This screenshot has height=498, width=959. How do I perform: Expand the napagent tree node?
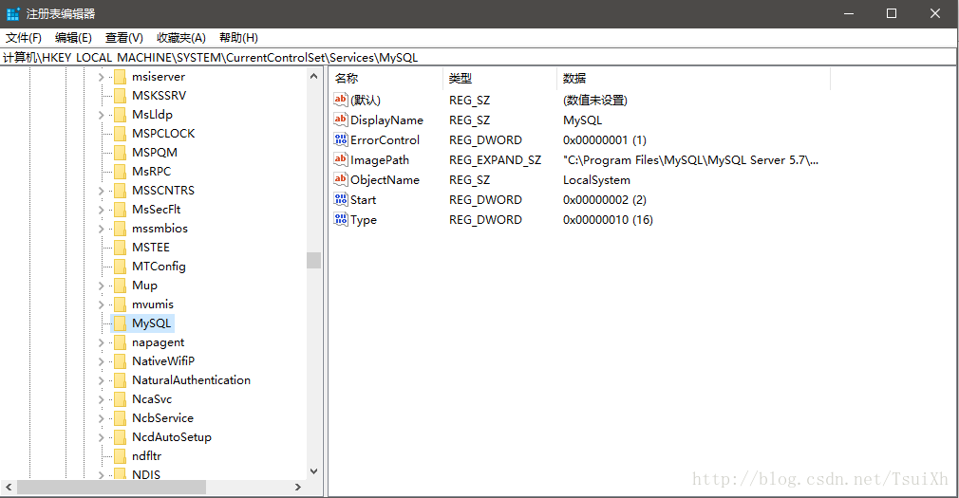point(101,342)
